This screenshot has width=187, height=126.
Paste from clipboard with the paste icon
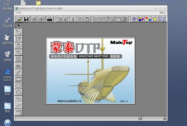click(87, 19)
